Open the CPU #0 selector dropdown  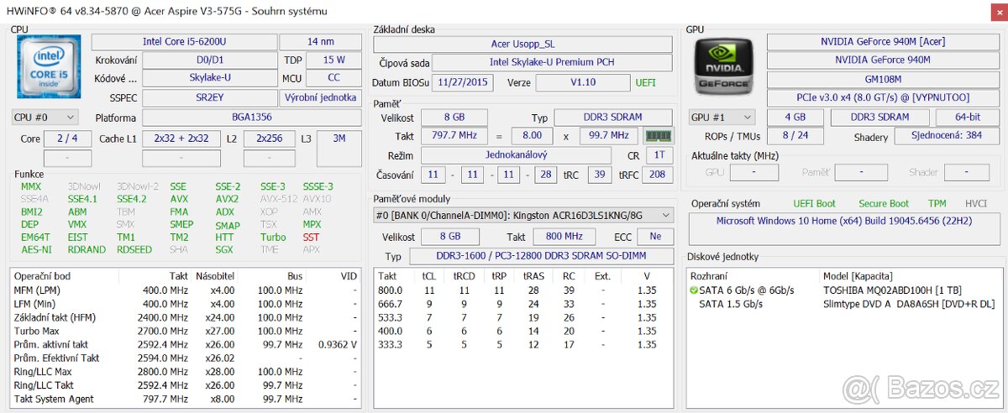(45, 118)
